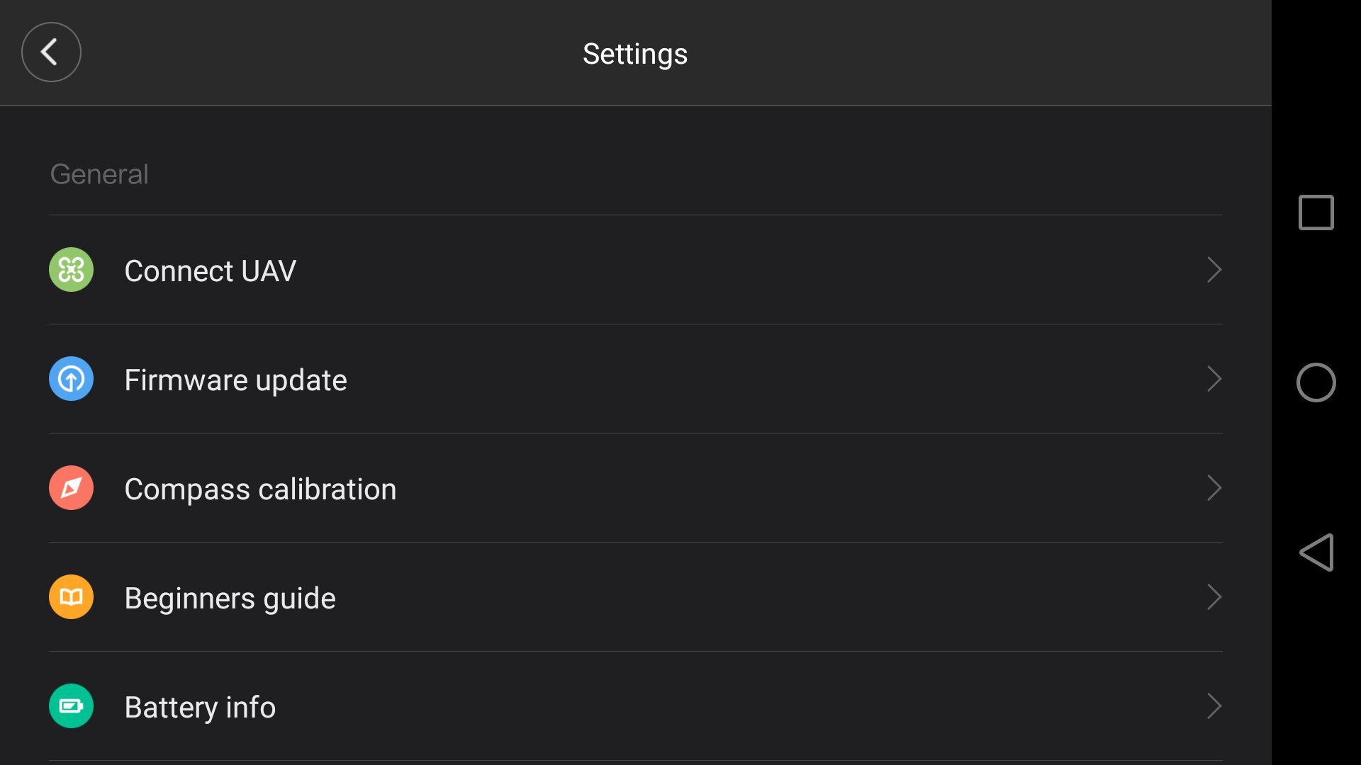Tap the back arrow in Settings header

[51, 52]
